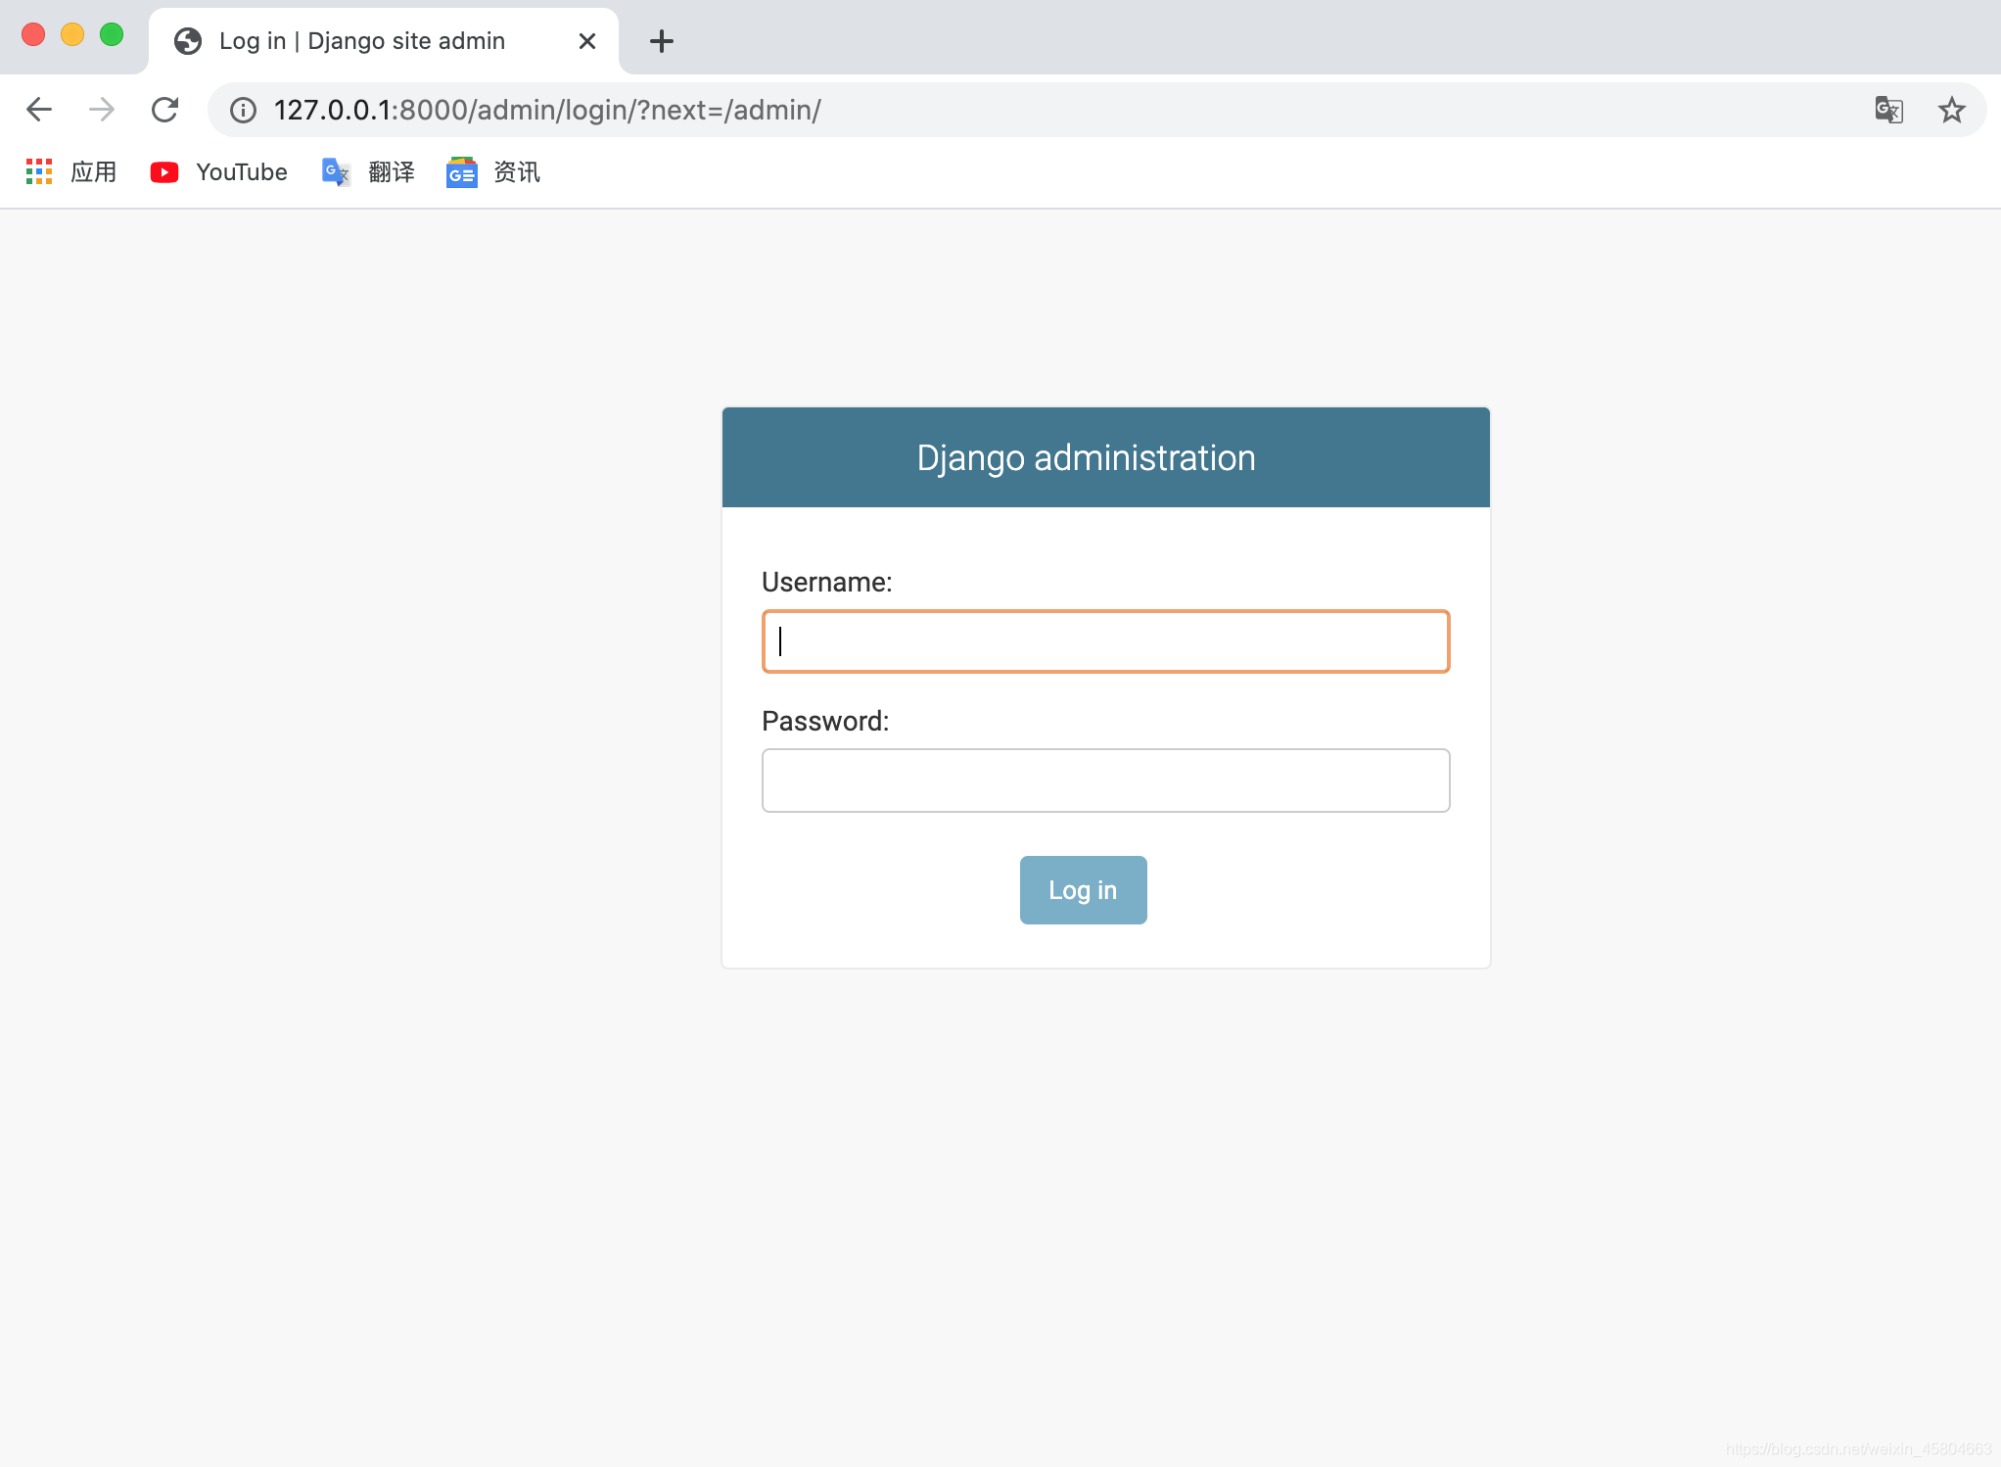Click the browser back navigation arrow
The image size is (2001, 1467).
(x=40, y=109)
